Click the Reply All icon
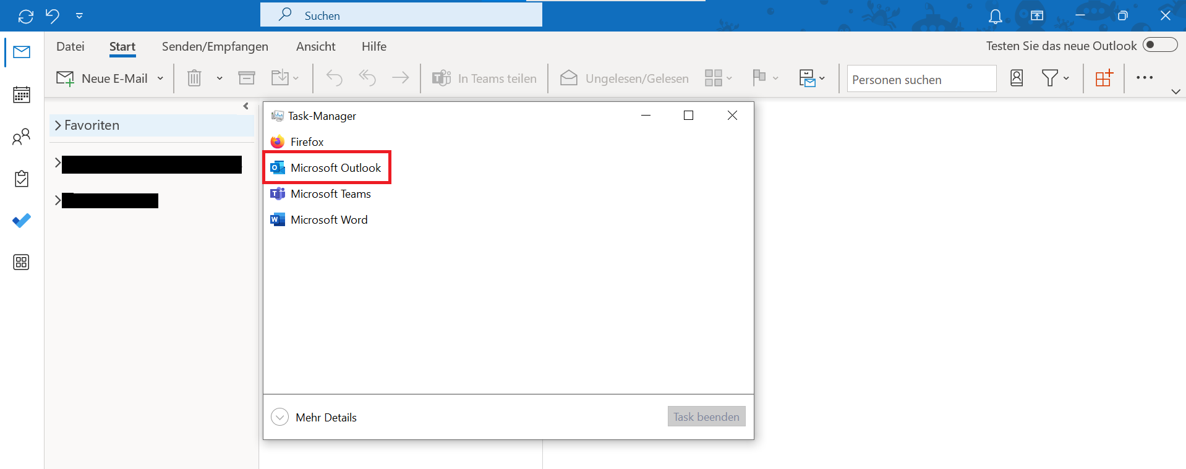 367,78
